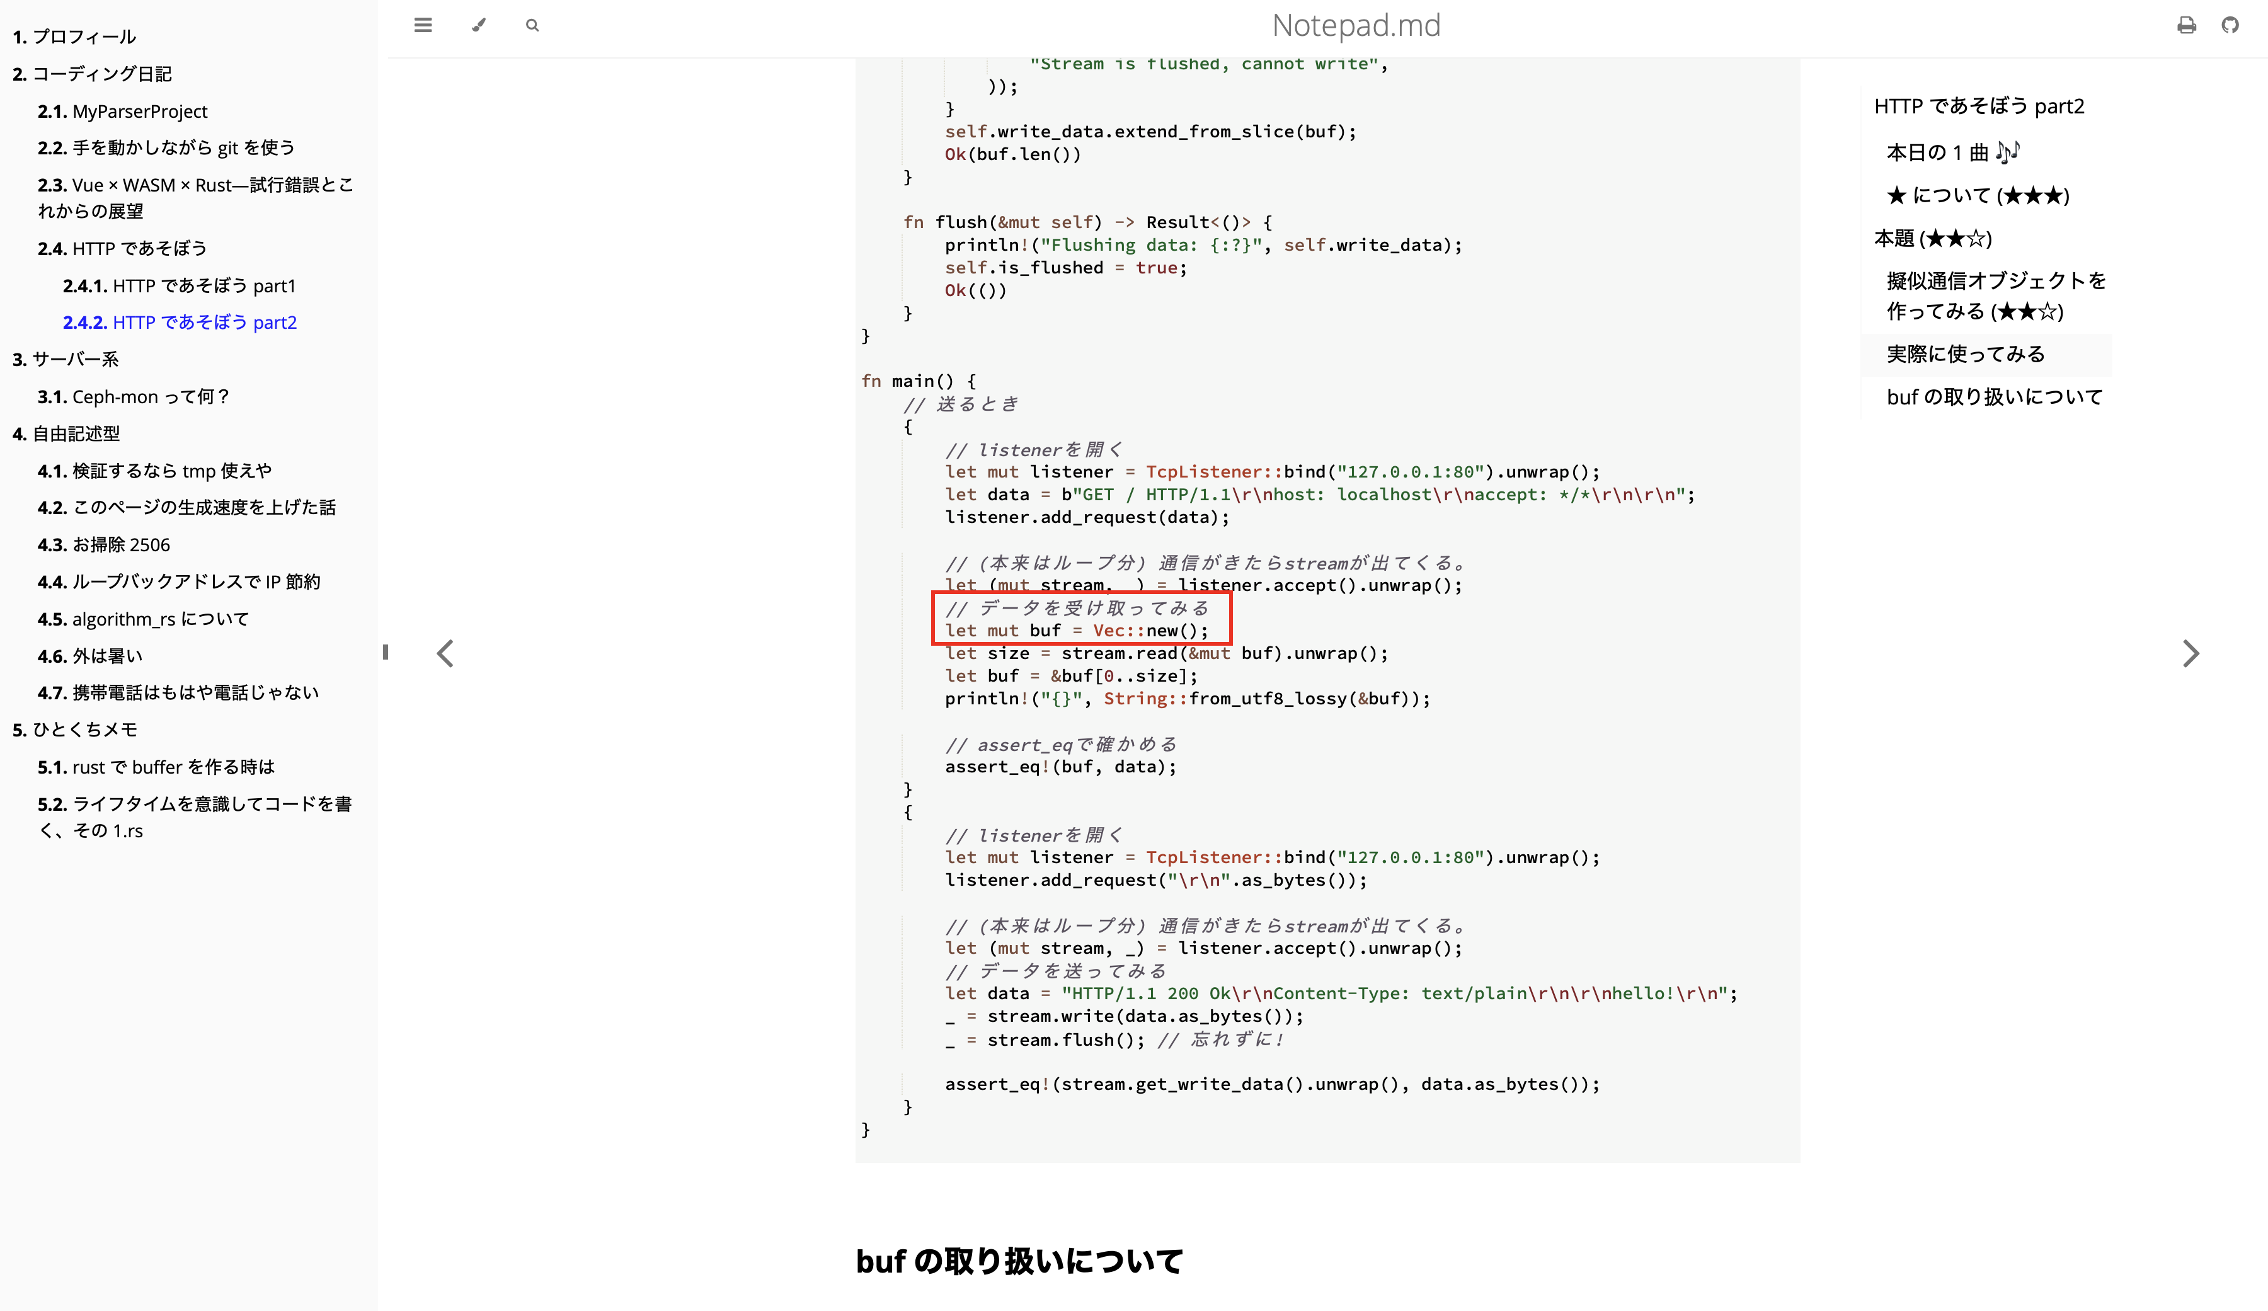Open the theme paintbrush icon
This screenshot has height=1311, width=2268.
479,25
